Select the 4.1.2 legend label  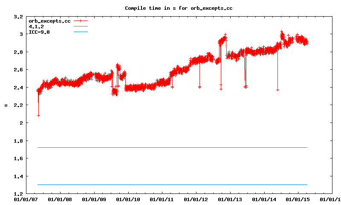36,26
